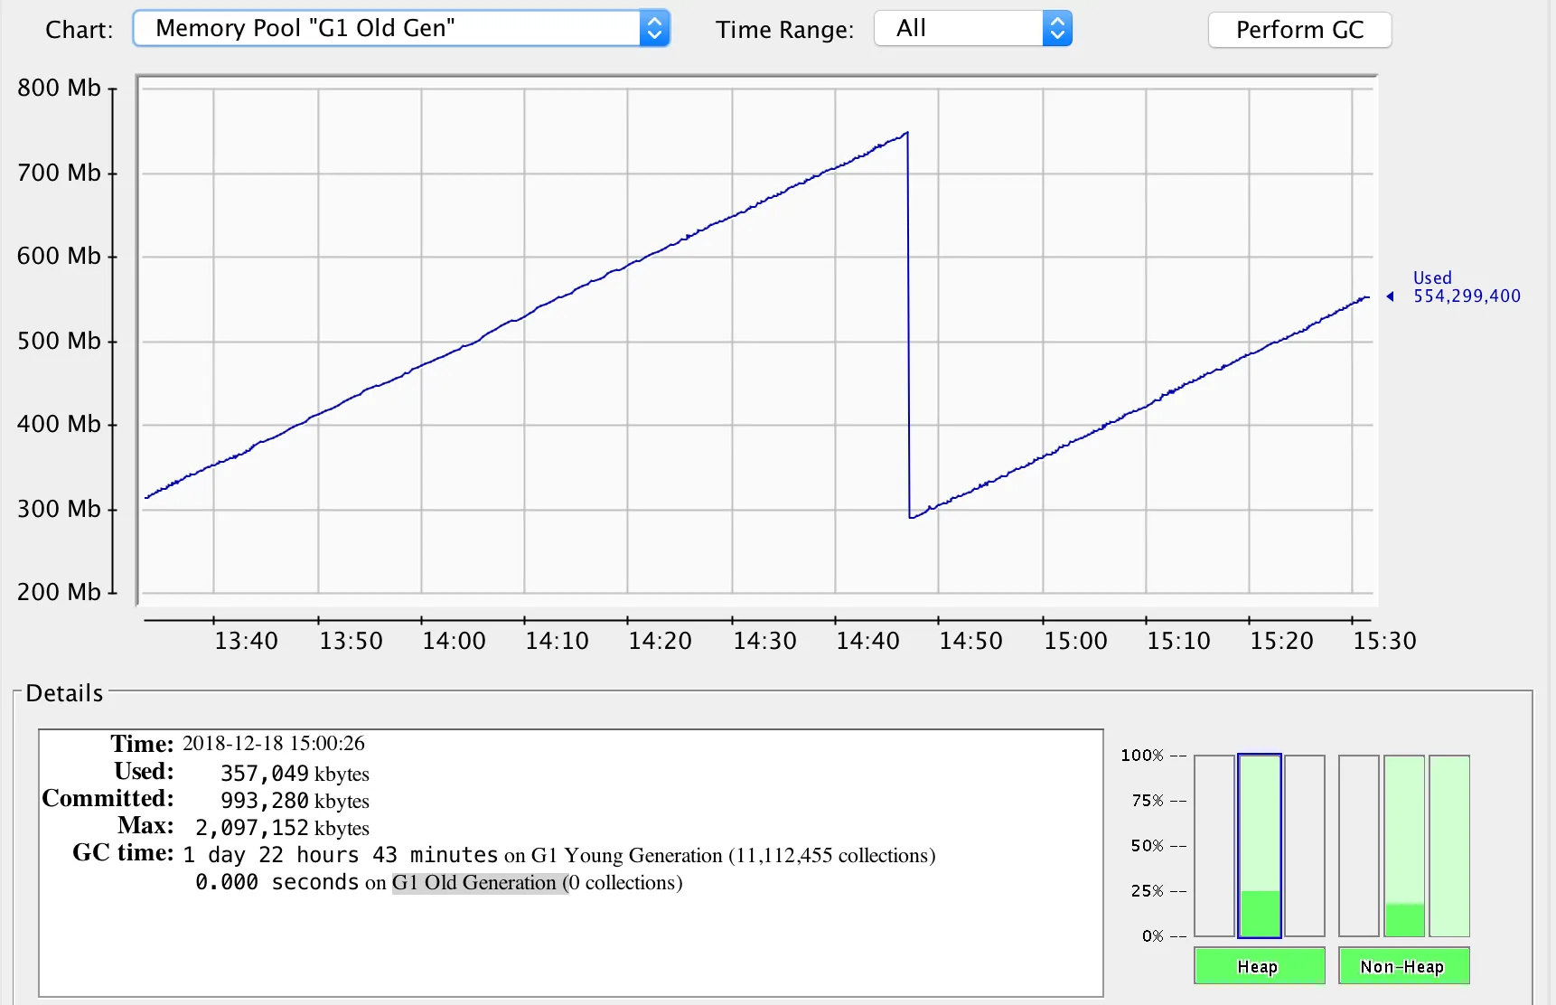Image resolution: width=1556 pixels, height=1005 pixels.
Task: Click the '14:40' time axis label
Action: [868, 641]
